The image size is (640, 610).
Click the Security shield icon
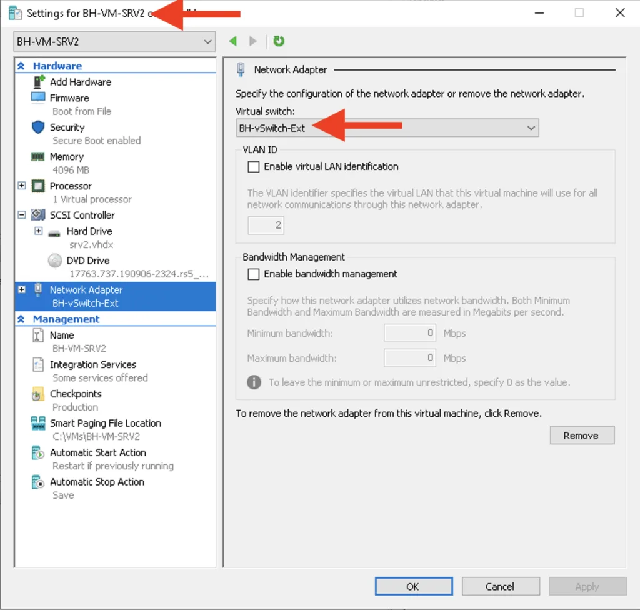click(38, 127)
